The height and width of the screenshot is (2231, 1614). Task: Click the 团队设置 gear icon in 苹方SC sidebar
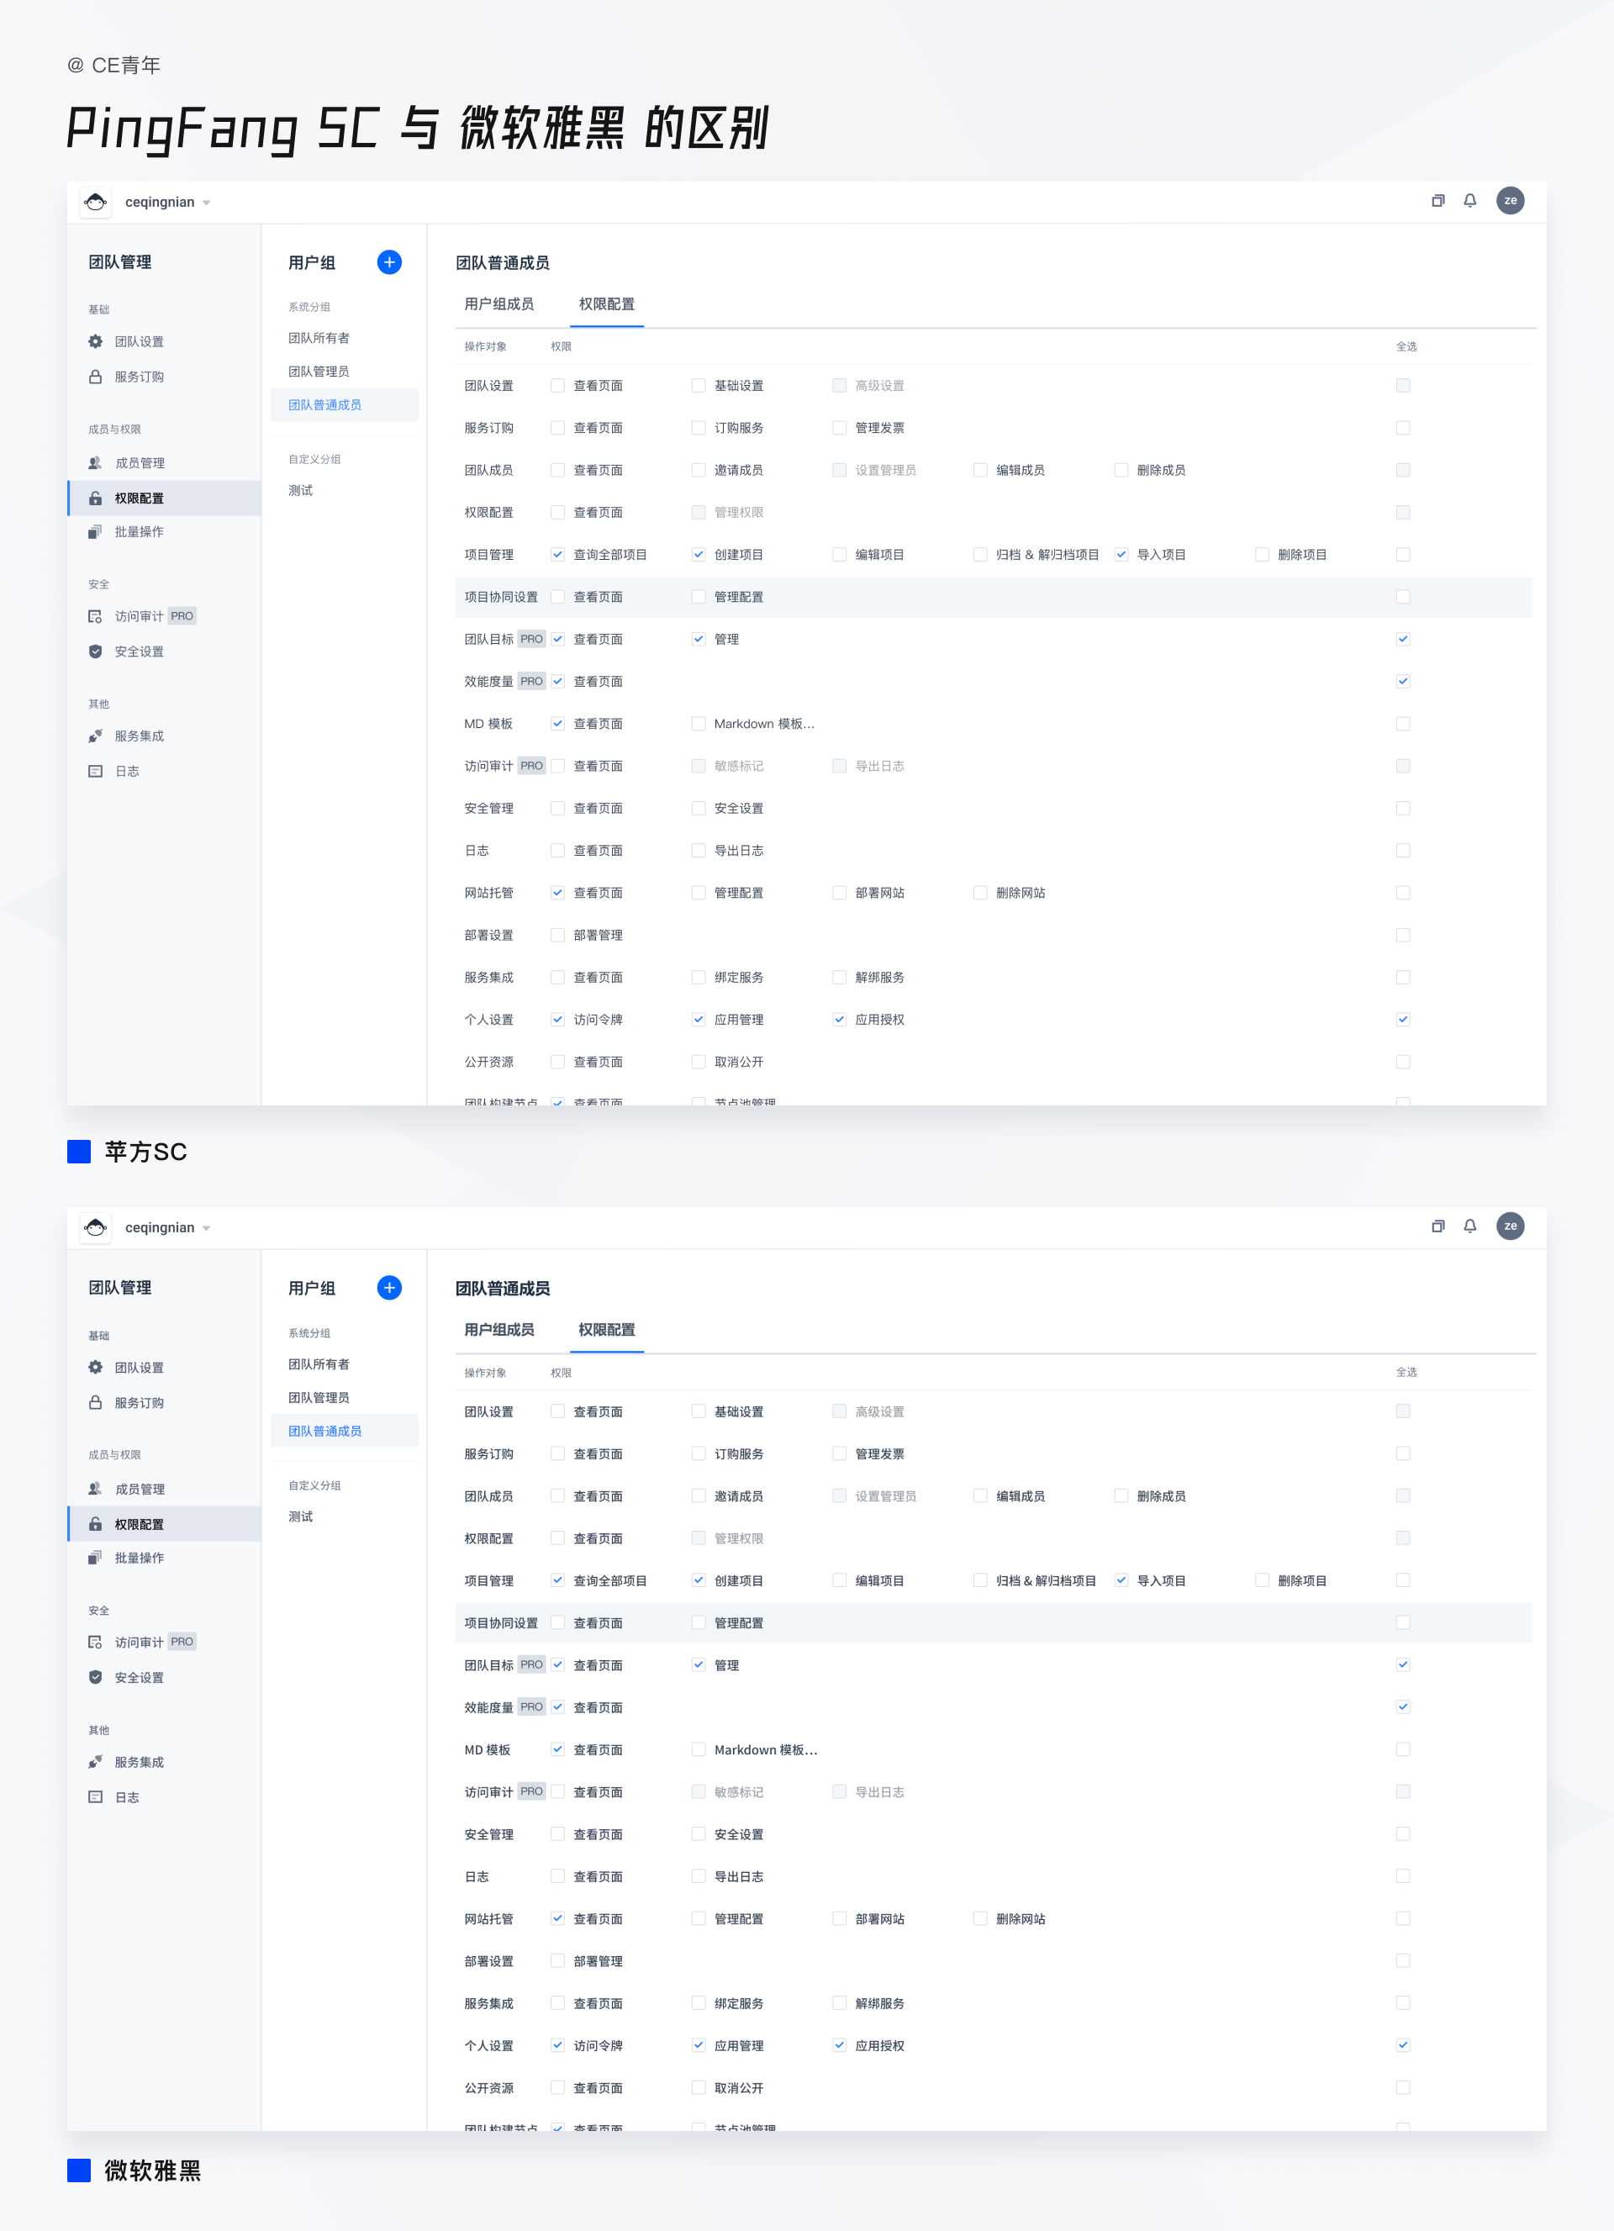point(95,341)
